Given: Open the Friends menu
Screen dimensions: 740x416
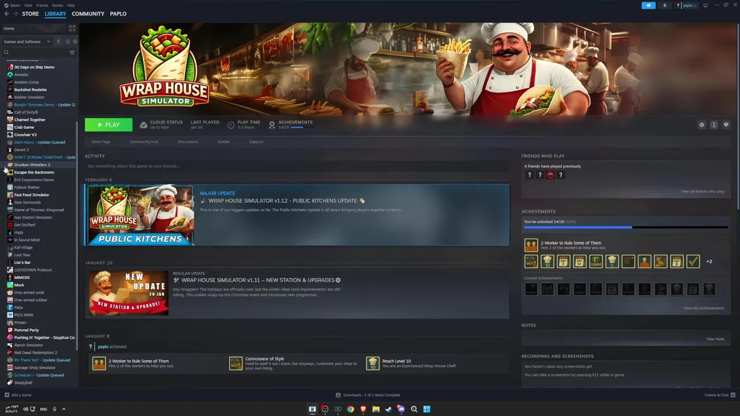Looking at the screenshot, I should tap(42, 5).
